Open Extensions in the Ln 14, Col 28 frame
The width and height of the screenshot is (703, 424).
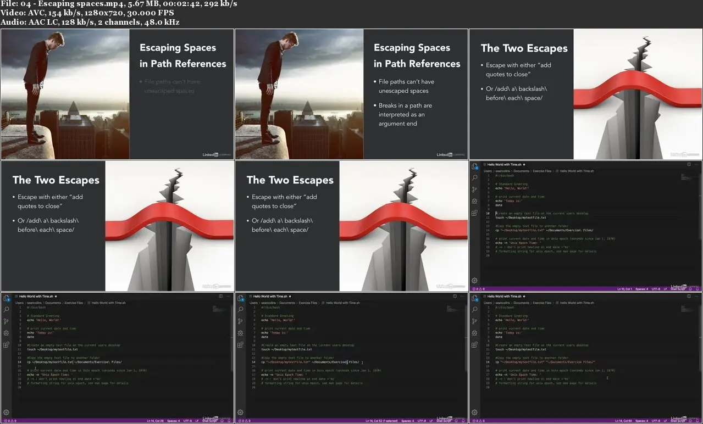point(6,345)
